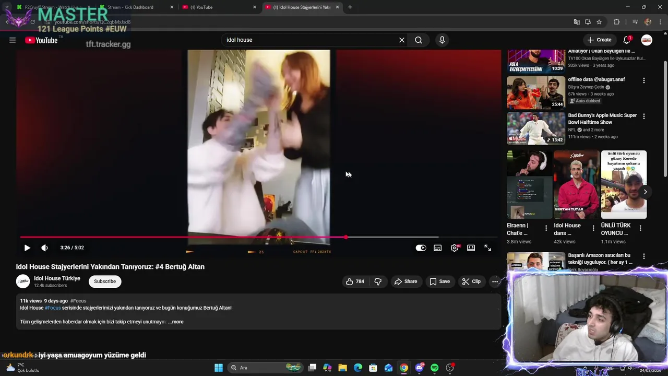This screenshot has height=376, width=668.
Task: Go to the YouTube home logo
Action: [41, 40]
